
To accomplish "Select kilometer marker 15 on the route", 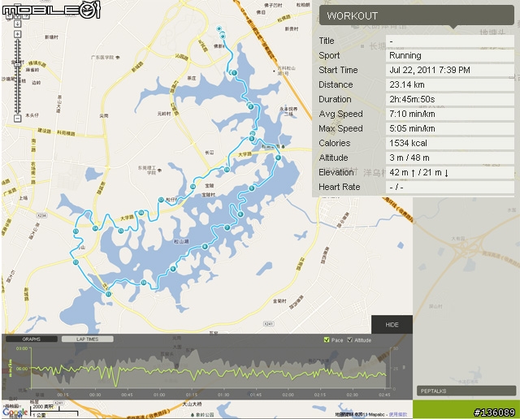I will pos(121,231).
